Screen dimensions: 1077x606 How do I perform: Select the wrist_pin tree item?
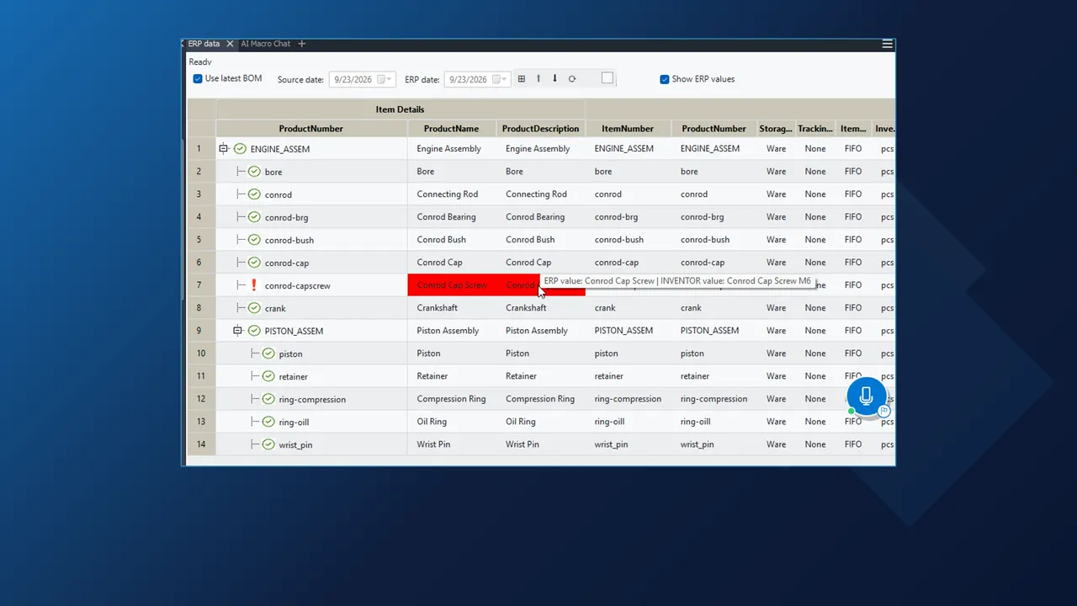pyautogui.click(x=295, y=445)
